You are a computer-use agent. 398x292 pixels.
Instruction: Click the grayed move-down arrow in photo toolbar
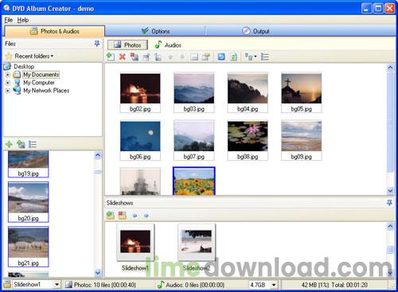pyautogui.click(x=182, y=56)
